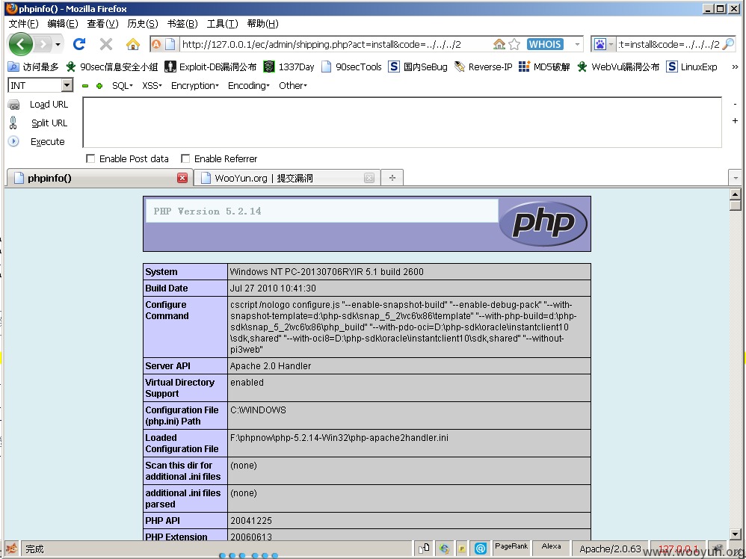The width and height of the screenshot is (746, 559).
Task: Open the 历史(S) menu
Action: point(142,24)
